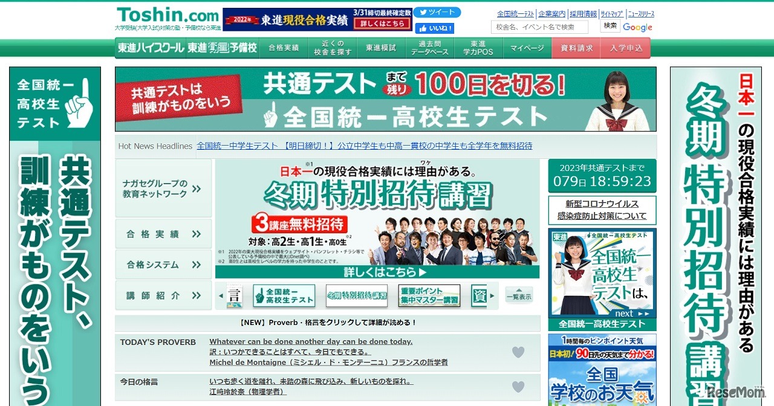Expand 合格実績 side menu item
This screenshot has width=774, height=406.
click(x=163, y=234)
